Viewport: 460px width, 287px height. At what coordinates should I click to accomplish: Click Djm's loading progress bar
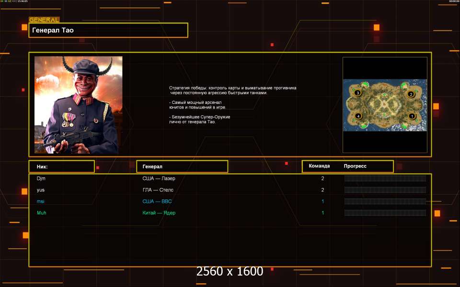385,178
